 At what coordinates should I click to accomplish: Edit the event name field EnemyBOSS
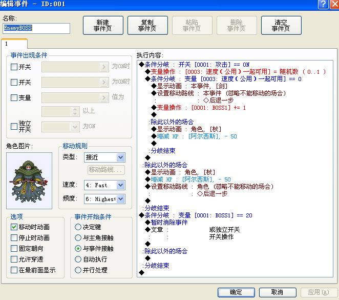[36, 28]
